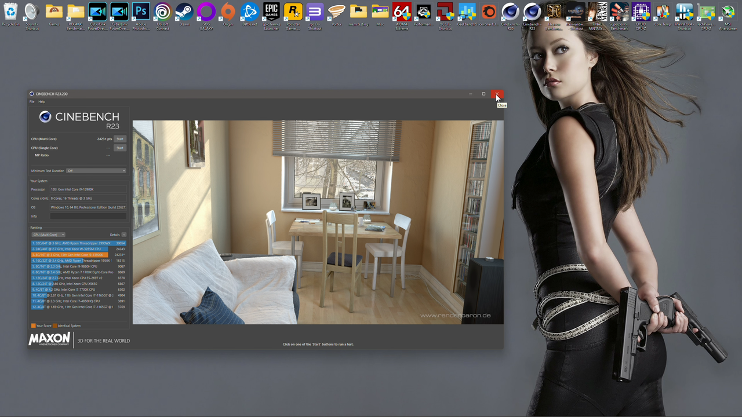This screenshot has width=742, height=417.
Task: Close the Cinebench R23 window
Action: pos(497,94)
